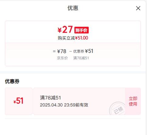147x135 pixels.
Task: Click the 优惠券 ¥51 deduction in the formula
Action: 83,51
